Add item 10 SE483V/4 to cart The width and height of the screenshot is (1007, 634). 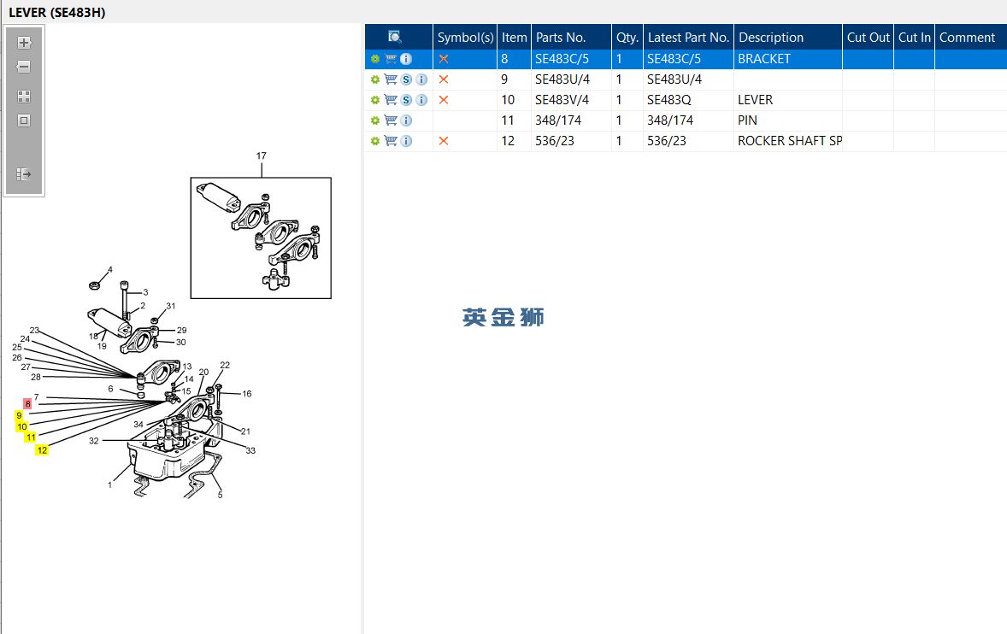point(391,100)
